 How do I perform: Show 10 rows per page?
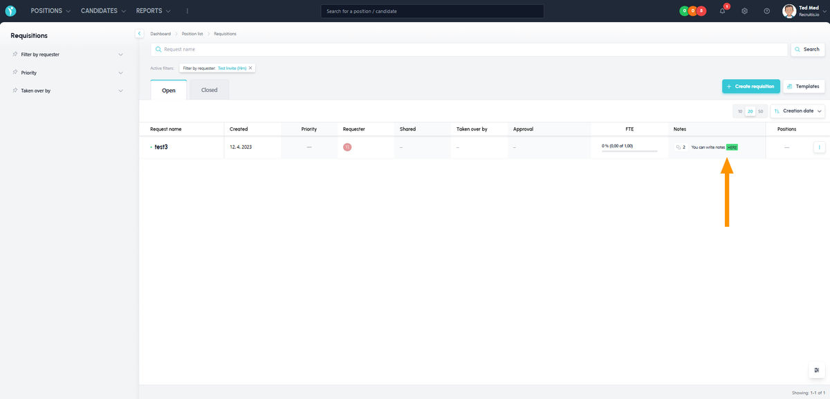coord(739,111)
